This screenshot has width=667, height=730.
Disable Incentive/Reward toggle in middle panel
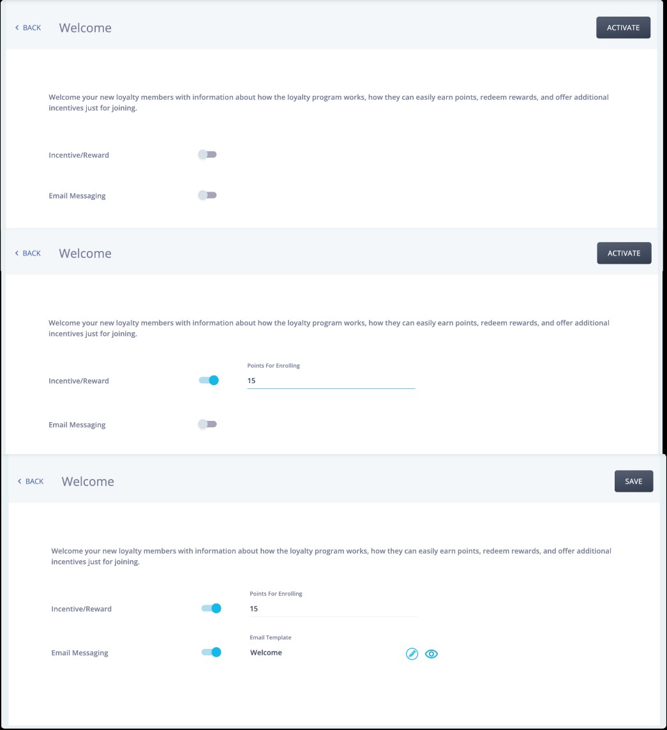point(208,381)
